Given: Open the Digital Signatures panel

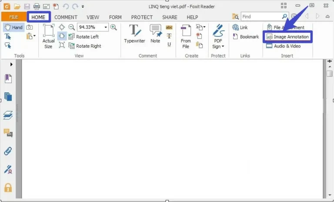Looking at the screenshot, I should [8, 169].
